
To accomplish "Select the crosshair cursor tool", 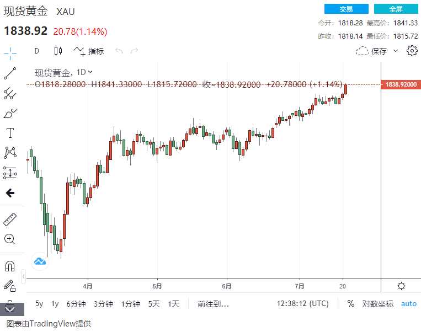I will tap(10, 53).
